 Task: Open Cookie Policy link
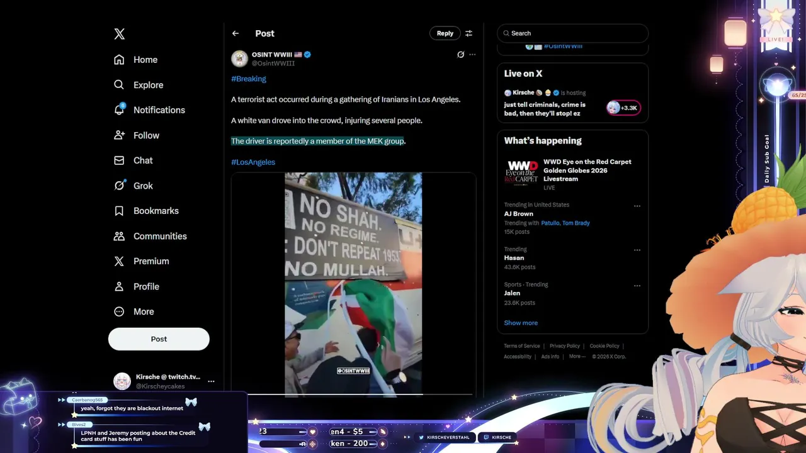click(604, 346)
